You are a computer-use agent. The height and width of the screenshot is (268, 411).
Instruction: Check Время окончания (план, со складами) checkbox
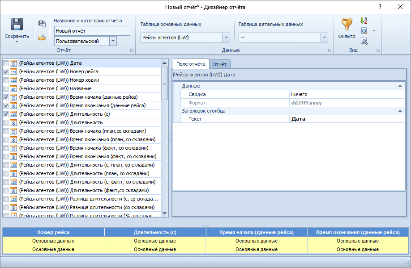tap(6, 140)
